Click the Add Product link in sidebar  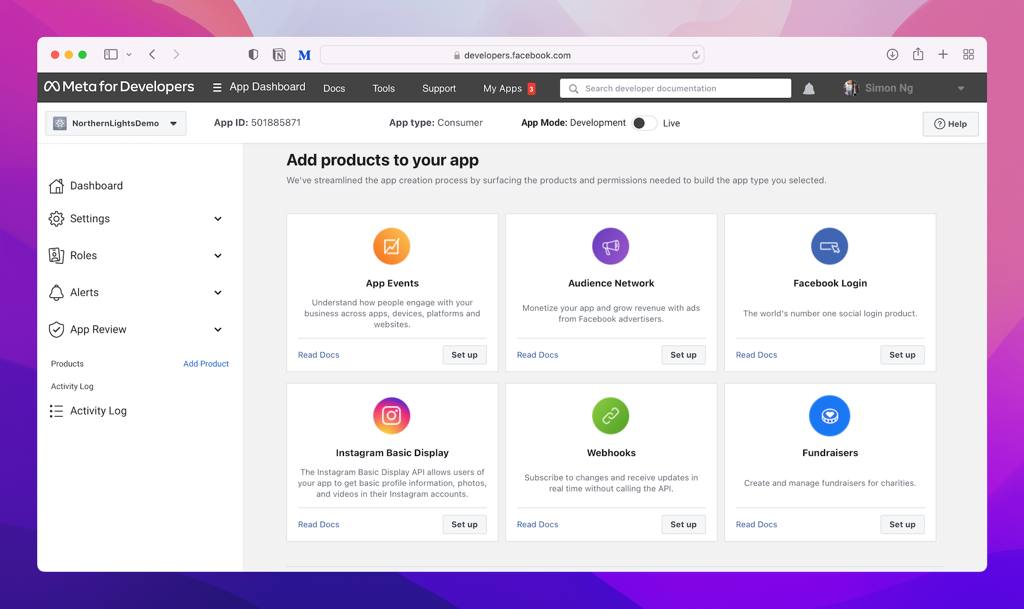206,363
